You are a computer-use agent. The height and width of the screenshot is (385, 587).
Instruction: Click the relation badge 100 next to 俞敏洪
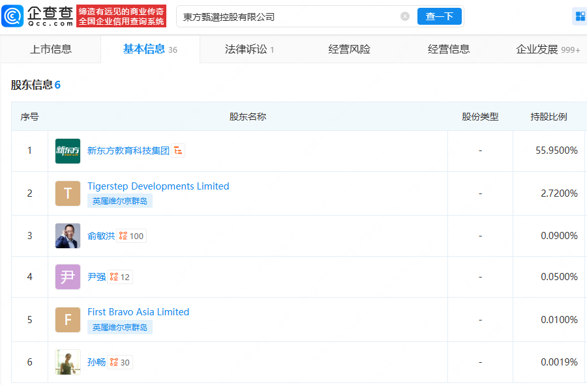[x=131, y=236]
